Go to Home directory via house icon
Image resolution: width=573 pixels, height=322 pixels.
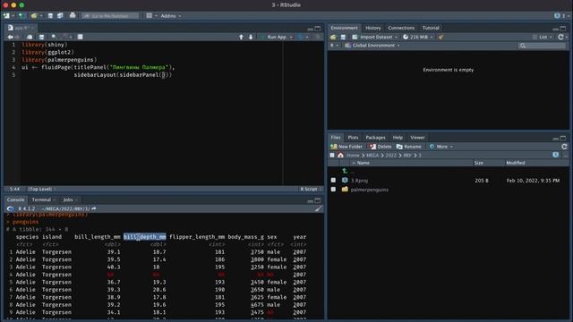click(340, 155)
